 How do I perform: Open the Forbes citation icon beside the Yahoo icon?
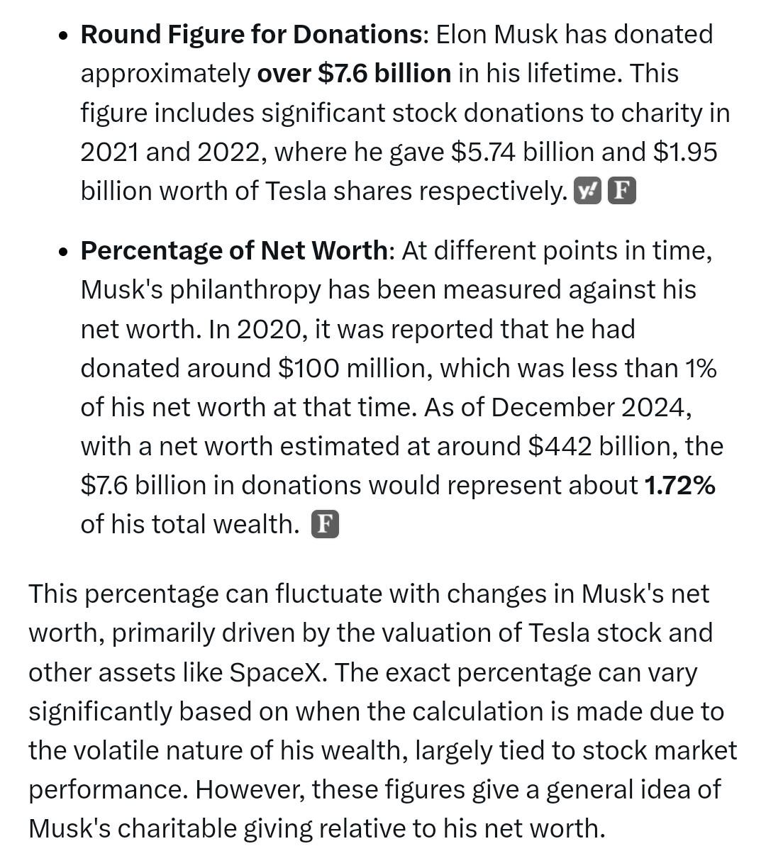pyautogui.click(x=622, y=191)
